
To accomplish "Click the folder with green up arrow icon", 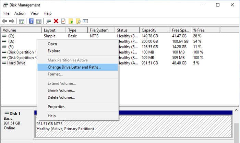I will pyautogui.click(x=71, y=21).
